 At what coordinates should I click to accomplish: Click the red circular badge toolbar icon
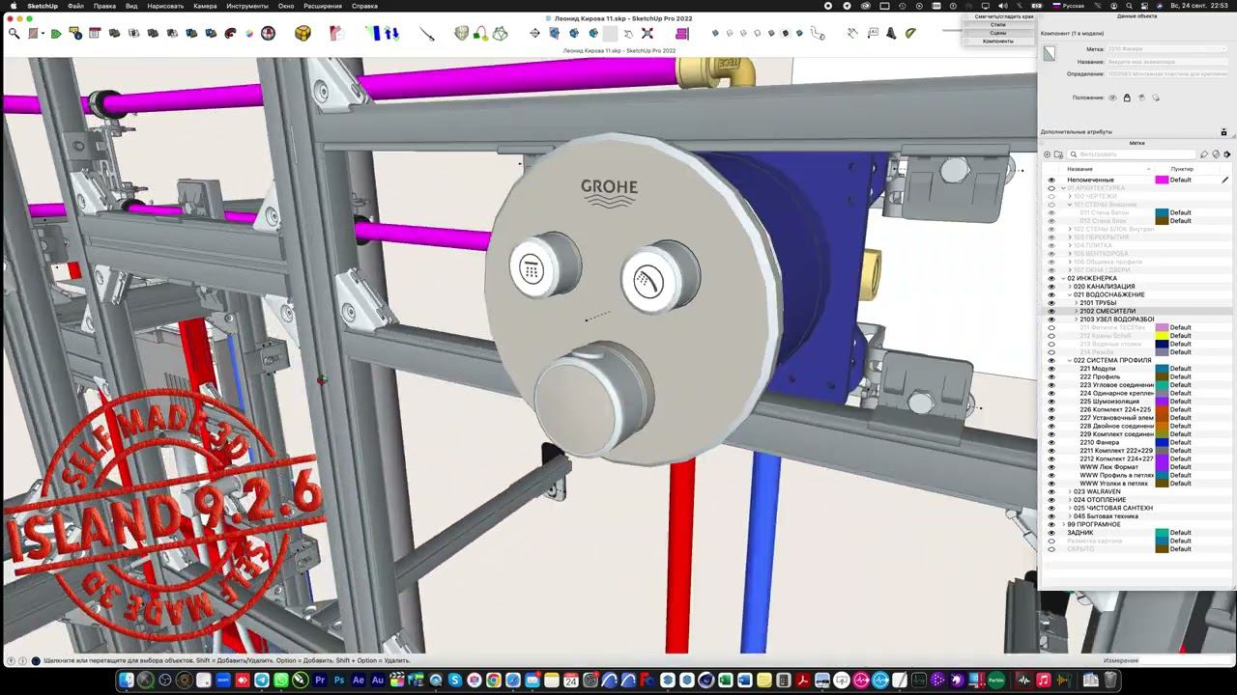pyautogui.click(x=268, y=34)
